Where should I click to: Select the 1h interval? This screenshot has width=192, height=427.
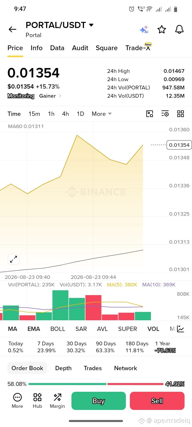point(51,114)
